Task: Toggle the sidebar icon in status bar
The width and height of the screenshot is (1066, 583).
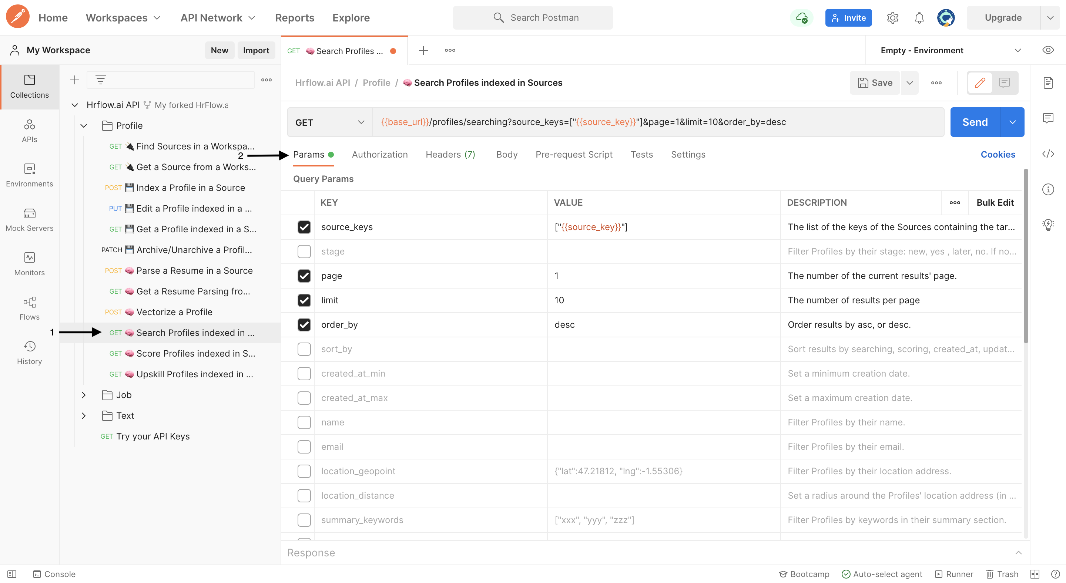Action: [x=12, y=574]
